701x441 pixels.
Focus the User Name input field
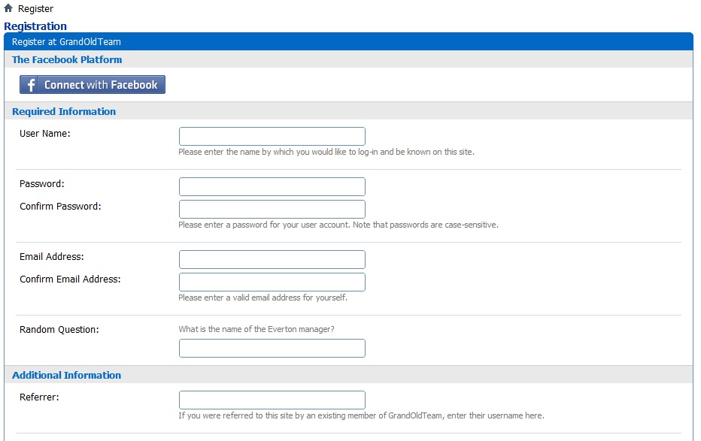272,136
